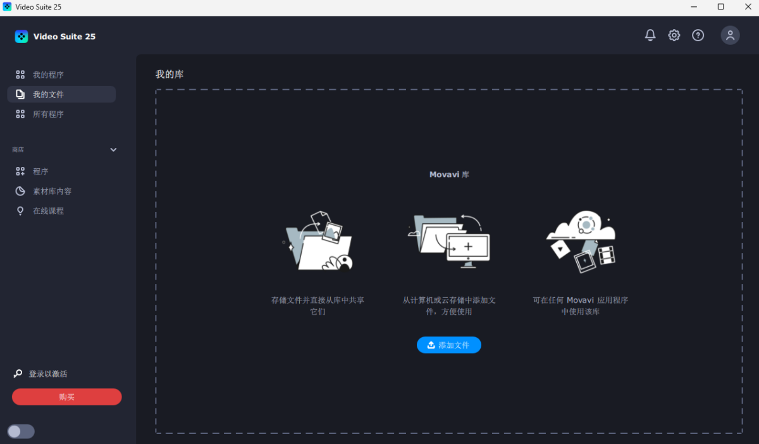Screen dimensions: 759x444
Task: Collapse the 商店 section chevron
Action: 114,150
